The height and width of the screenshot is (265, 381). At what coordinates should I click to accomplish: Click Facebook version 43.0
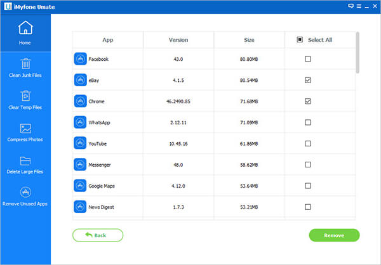(178, 59)
